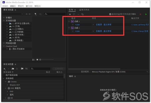
Task: Open the 媒体浏览器 panel menu icon
Action: [15, 10]
